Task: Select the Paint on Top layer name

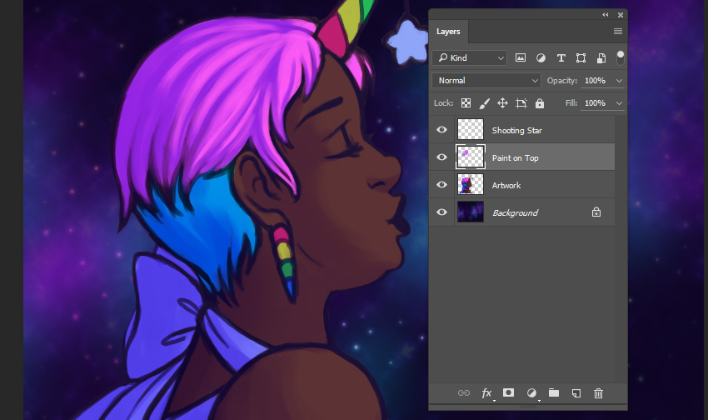Action: pyautogui.click(x=516, y=158)
